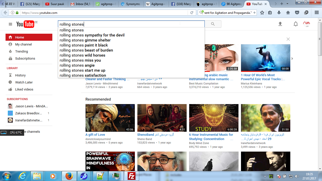Open Zakaos Breedlov... subscription in sidebar
Image resolution: width=322 pixels, height=181 pixels.
tap(29, 113)
